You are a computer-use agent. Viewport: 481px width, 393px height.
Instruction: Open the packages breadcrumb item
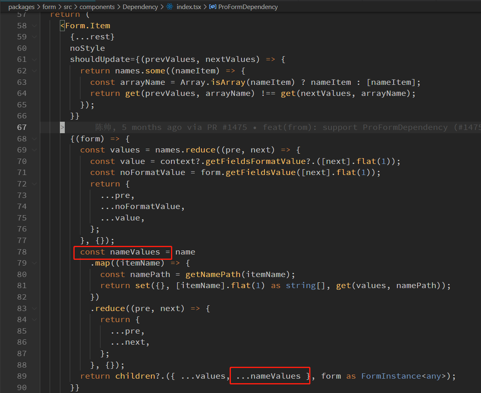(x=21, y=7)
